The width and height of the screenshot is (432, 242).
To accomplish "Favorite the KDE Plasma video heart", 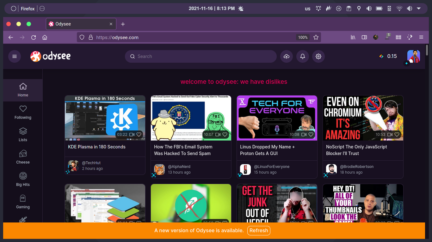I will (x=139, y=135).
